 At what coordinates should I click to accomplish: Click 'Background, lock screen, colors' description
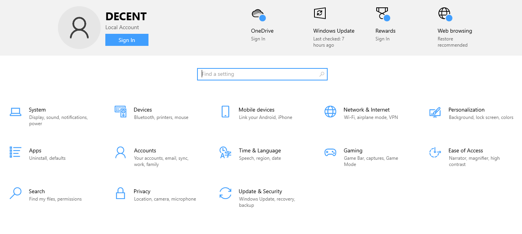pos(481,117)
